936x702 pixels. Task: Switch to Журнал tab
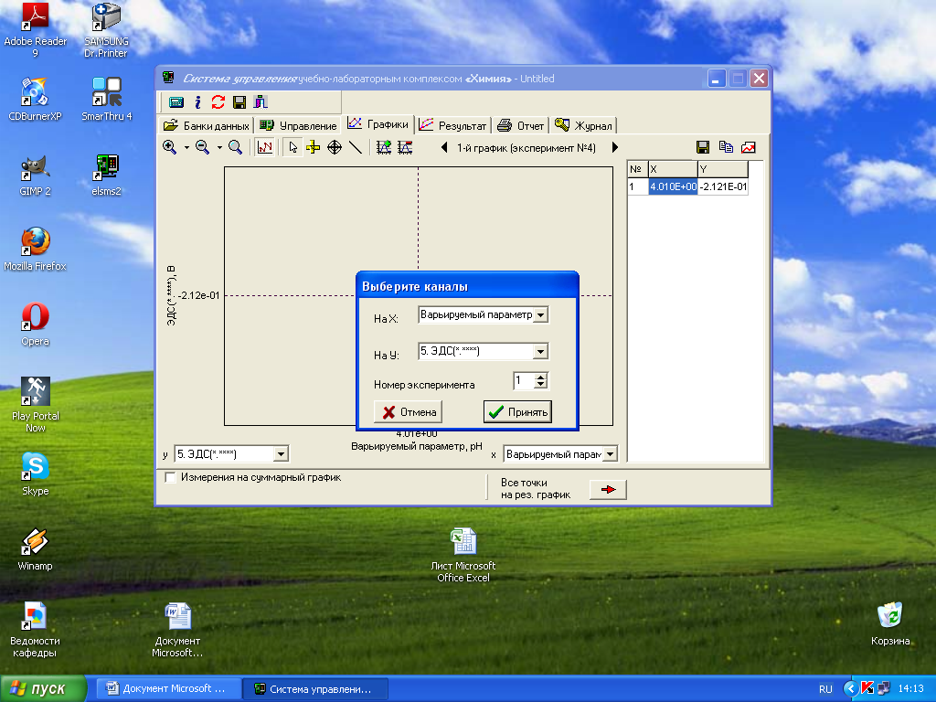click(584, 125)
